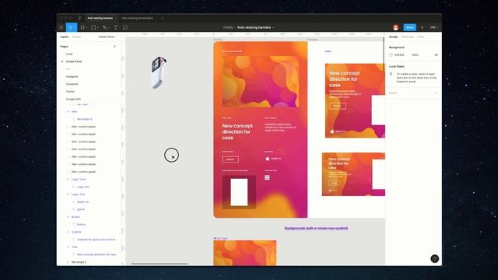Select the 'New concept direction for case' text layer

[x=96, y=254]
